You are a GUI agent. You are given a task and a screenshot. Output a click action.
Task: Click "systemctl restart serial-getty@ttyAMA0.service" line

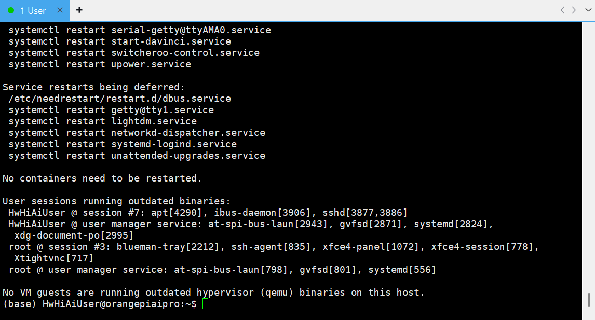click(x=140, y=30)
